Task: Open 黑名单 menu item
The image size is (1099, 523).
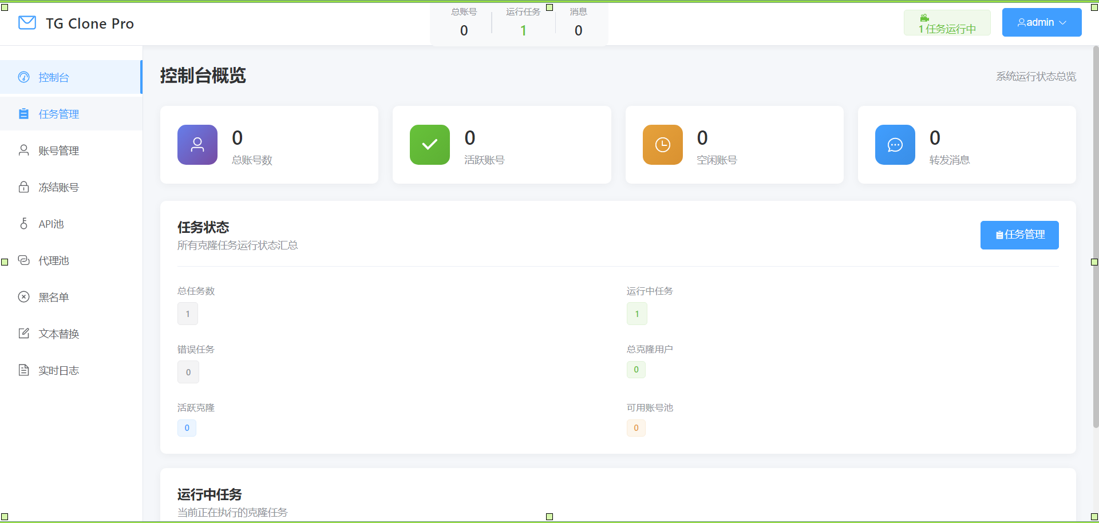Action: pyautogui.click(x=71, y=297)
